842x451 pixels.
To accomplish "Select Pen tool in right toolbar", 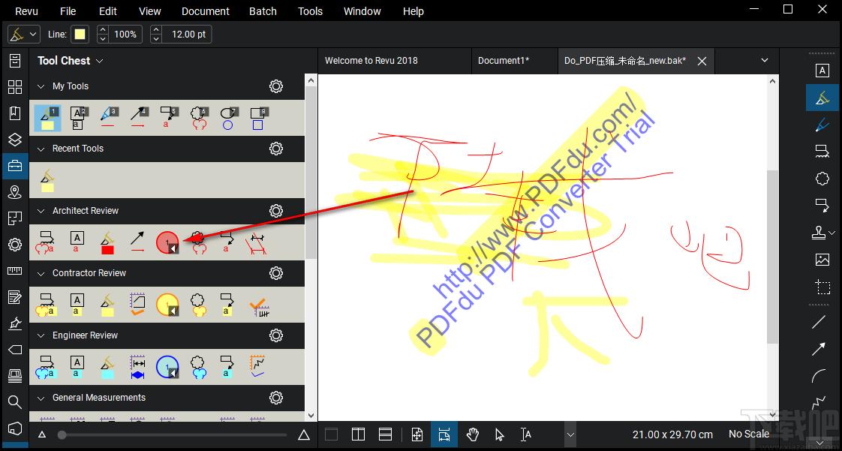I will click(x=822, y=125).
